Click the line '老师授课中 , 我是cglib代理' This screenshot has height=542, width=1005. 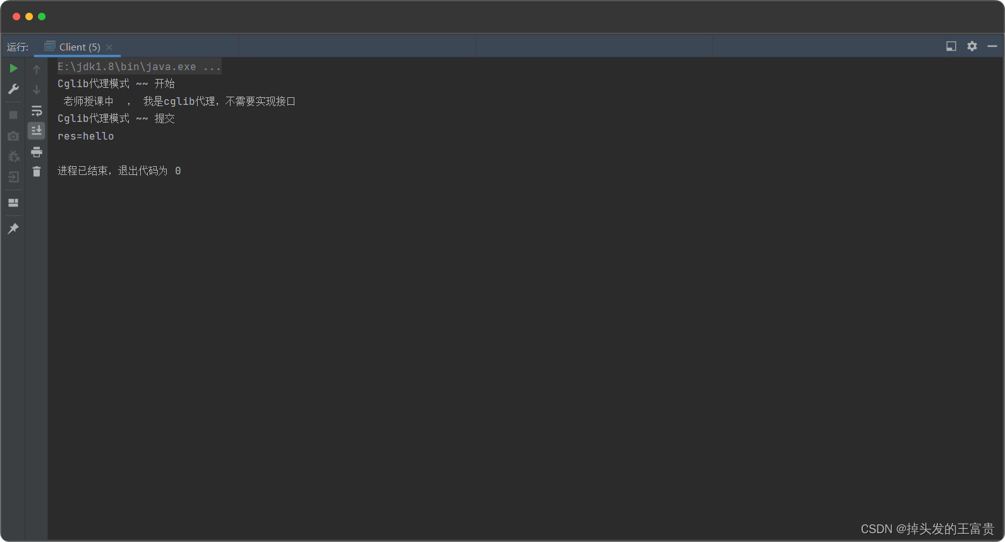click(x=179, y=101)
